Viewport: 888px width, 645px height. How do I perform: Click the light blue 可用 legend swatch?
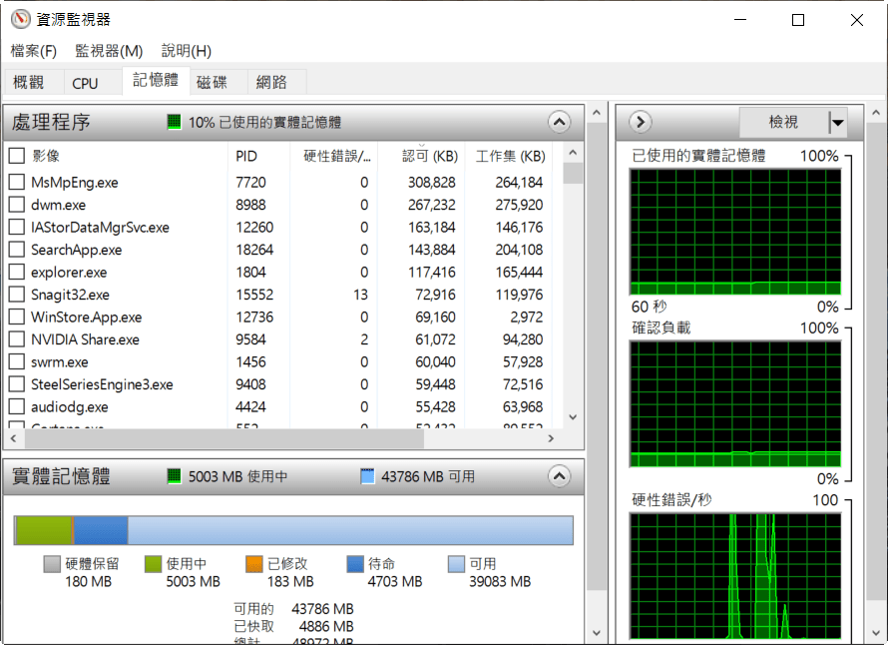[x=457, y=564]
